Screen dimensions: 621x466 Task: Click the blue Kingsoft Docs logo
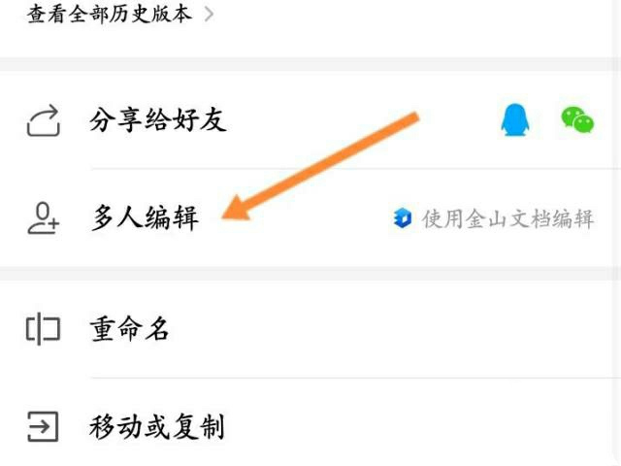(403, 217)
